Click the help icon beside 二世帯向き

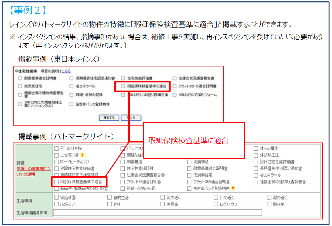pyautogui.click(x=82, y=155)
